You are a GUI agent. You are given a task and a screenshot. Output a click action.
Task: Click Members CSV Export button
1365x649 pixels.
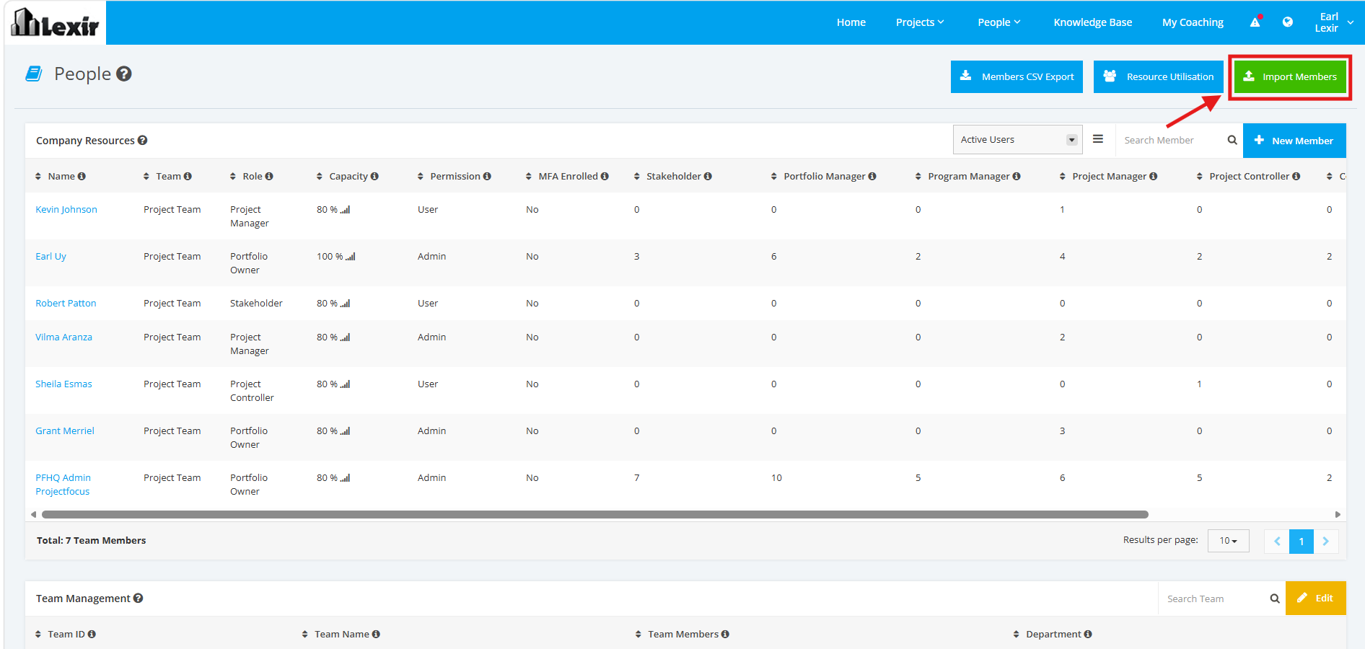(x=1017, y=76)
